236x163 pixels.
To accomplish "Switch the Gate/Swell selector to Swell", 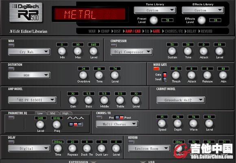I will click(x=165, y=79).
